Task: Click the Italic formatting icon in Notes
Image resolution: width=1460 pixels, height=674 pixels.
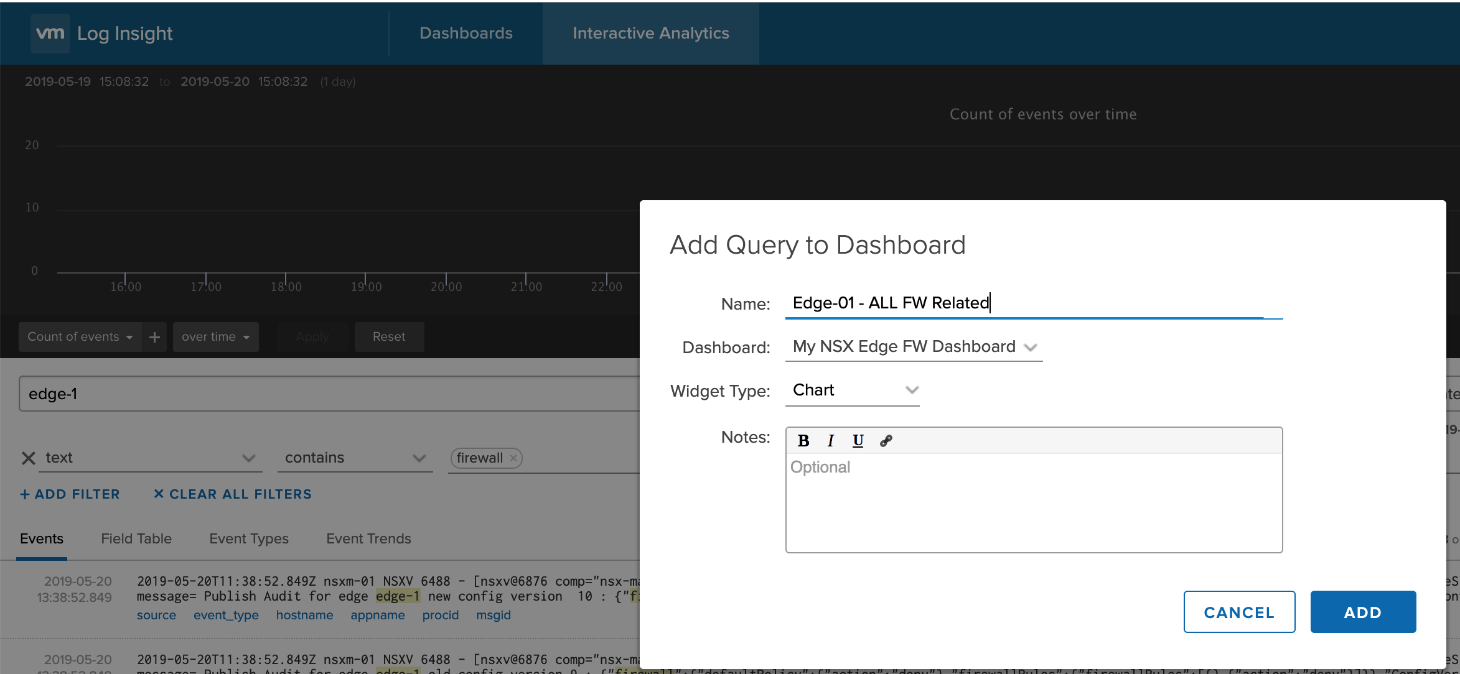Action: pos(830,441)
